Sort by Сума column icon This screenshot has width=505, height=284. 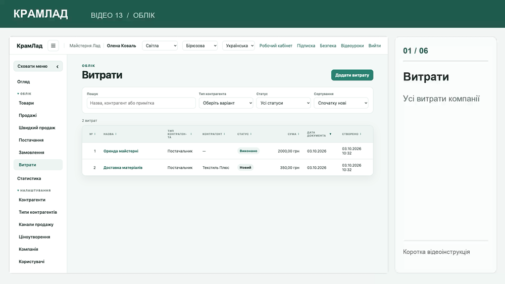click(298, 134)
